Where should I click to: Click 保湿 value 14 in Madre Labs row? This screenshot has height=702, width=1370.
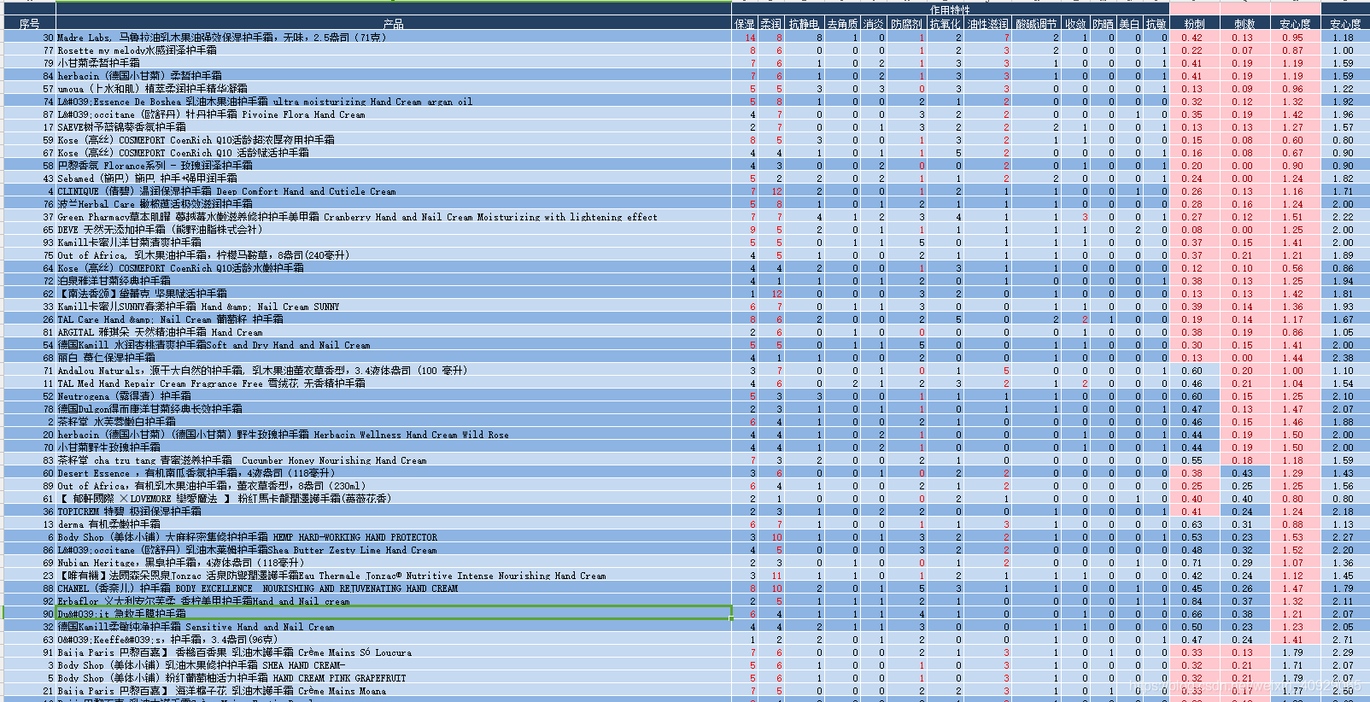pos(745,38)
